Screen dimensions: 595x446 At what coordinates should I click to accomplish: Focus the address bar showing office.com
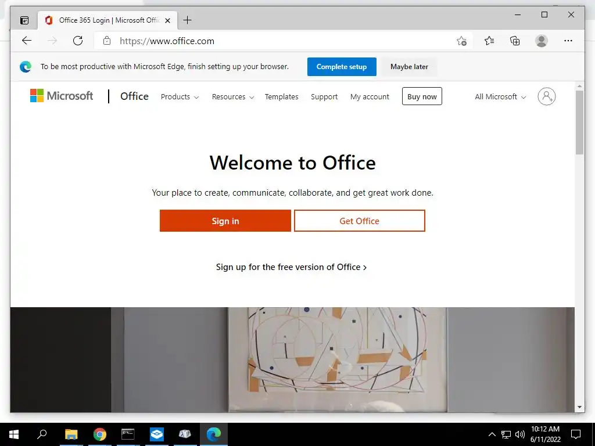point(283,41)
